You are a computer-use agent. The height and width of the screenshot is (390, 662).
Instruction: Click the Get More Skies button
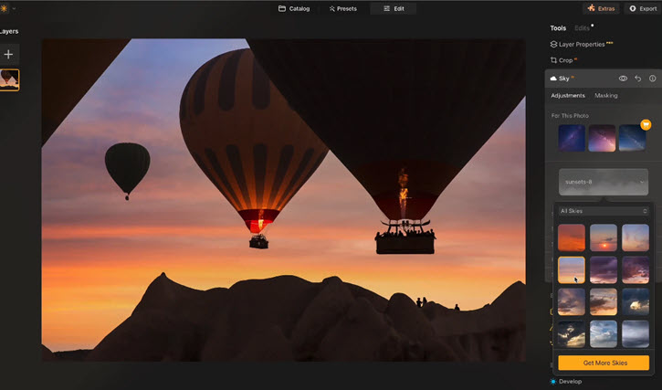point(604,363)
